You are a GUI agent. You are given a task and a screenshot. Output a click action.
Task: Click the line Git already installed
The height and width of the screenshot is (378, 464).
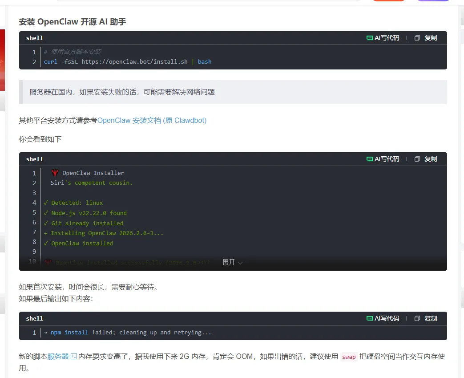point(84,223)
